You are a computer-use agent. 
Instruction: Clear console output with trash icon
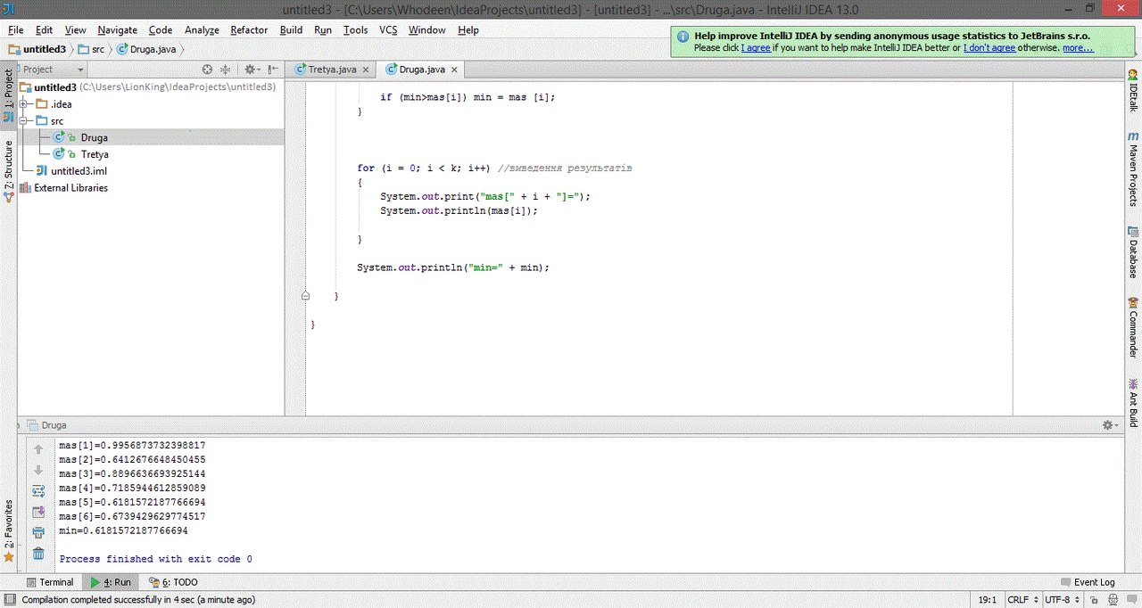38,554
